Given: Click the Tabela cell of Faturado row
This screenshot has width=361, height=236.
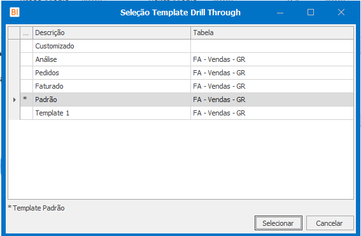Looking at the screenshot, I should coord(272,86).
